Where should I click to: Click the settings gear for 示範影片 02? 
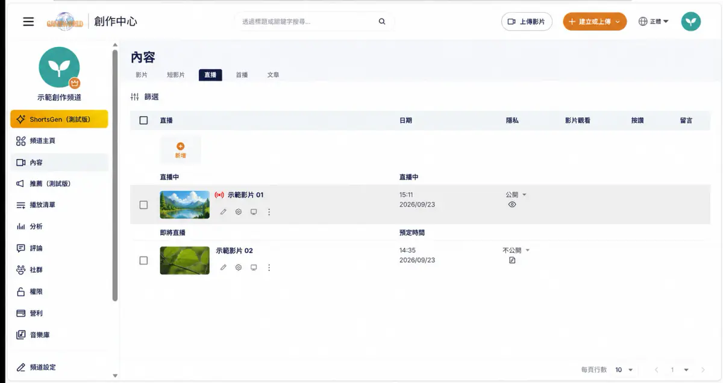(x=239, y=267)
